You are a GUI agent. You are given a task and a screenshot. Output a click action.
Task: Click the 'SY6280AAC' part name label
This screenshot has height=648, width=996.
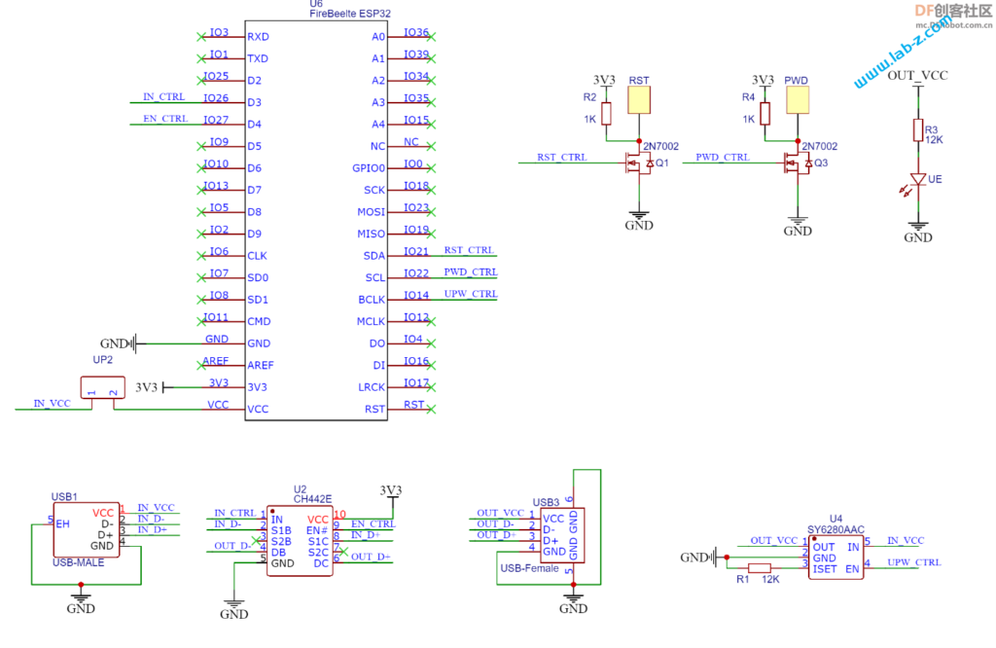[x=836, y=529]
